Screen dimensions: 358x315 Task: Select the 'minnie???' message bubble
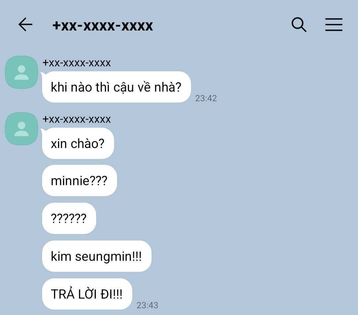(80, 180)
